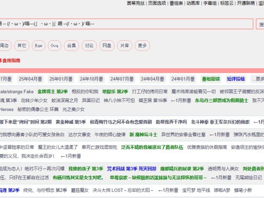Screen dimensions: 264x198
Task: Expand the 更多 category pill
Action: (x=142, y=46)
